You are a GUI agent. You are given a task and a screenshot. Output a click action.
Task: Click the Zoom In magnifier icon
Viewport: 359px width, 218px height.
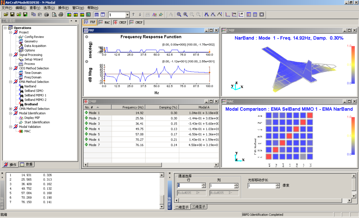pos(185,14)
